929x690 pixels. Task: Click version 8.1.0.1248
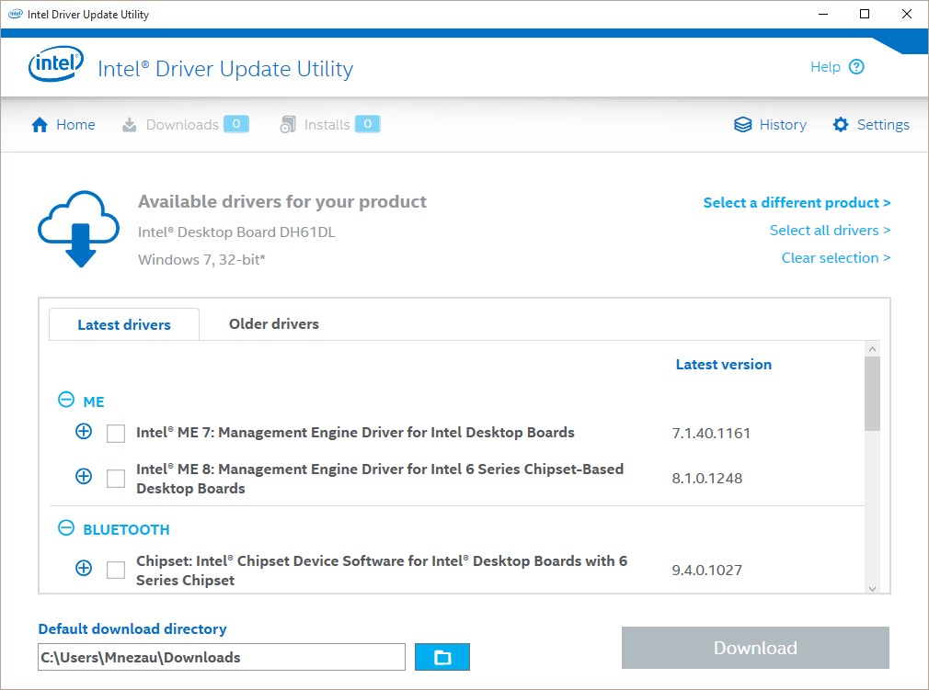pyautogui.click(x=706, y=478)
